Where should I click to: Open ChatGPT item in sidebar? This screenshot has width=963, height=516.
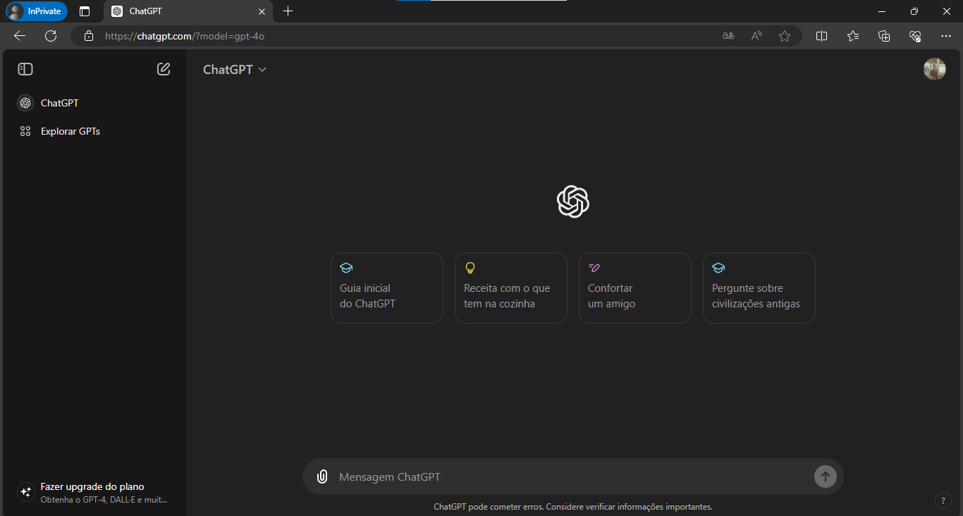click(94, 103)
